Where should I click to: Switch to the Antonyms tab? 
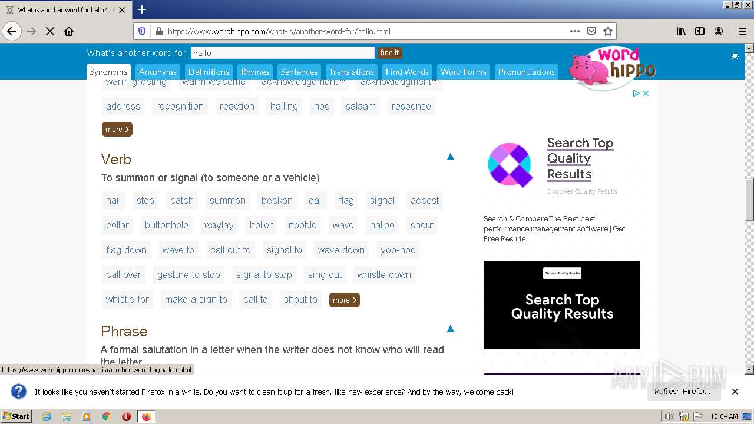[x=157, y=72]
